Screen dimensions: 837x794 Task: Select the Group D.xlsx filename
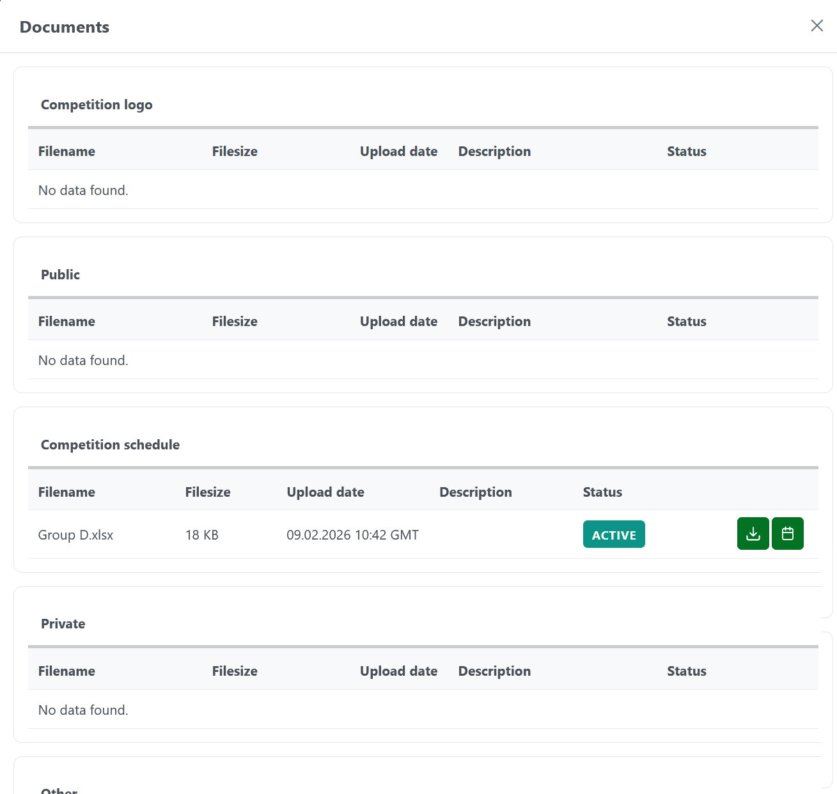pyautogui.click(x=75, y=535)
